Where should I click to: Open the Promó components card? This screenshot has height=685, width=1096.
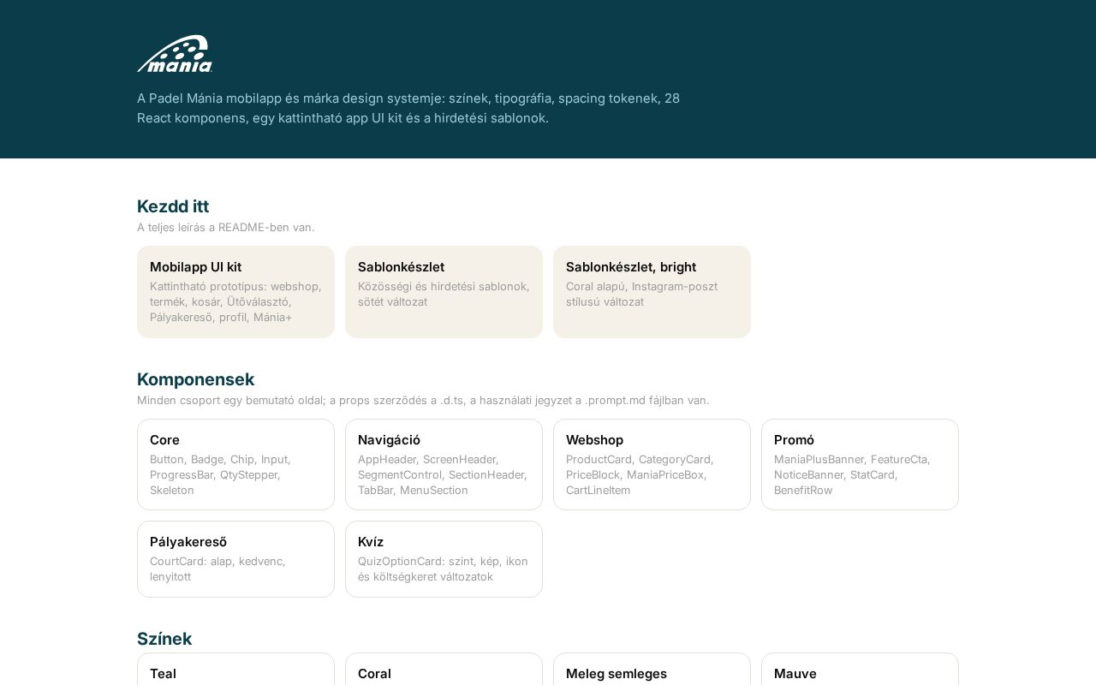(x=860, y=464)
